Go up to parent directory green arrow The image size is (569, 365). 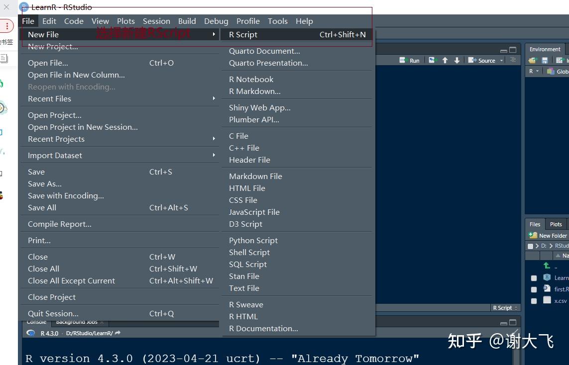point(547,266)
